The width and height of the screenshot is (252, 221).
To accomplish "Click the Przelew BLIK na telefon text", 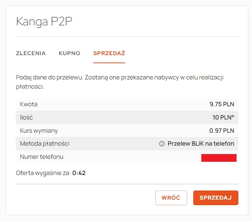I will click(201, 144).
